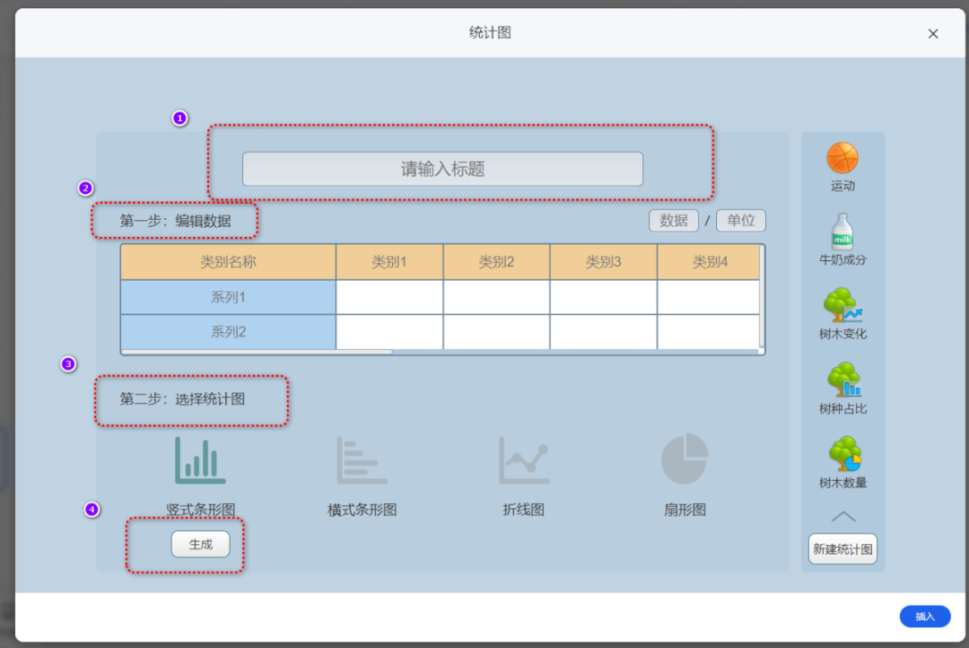
Task: Click the 新建统计图 button
Action: point(842,548)
